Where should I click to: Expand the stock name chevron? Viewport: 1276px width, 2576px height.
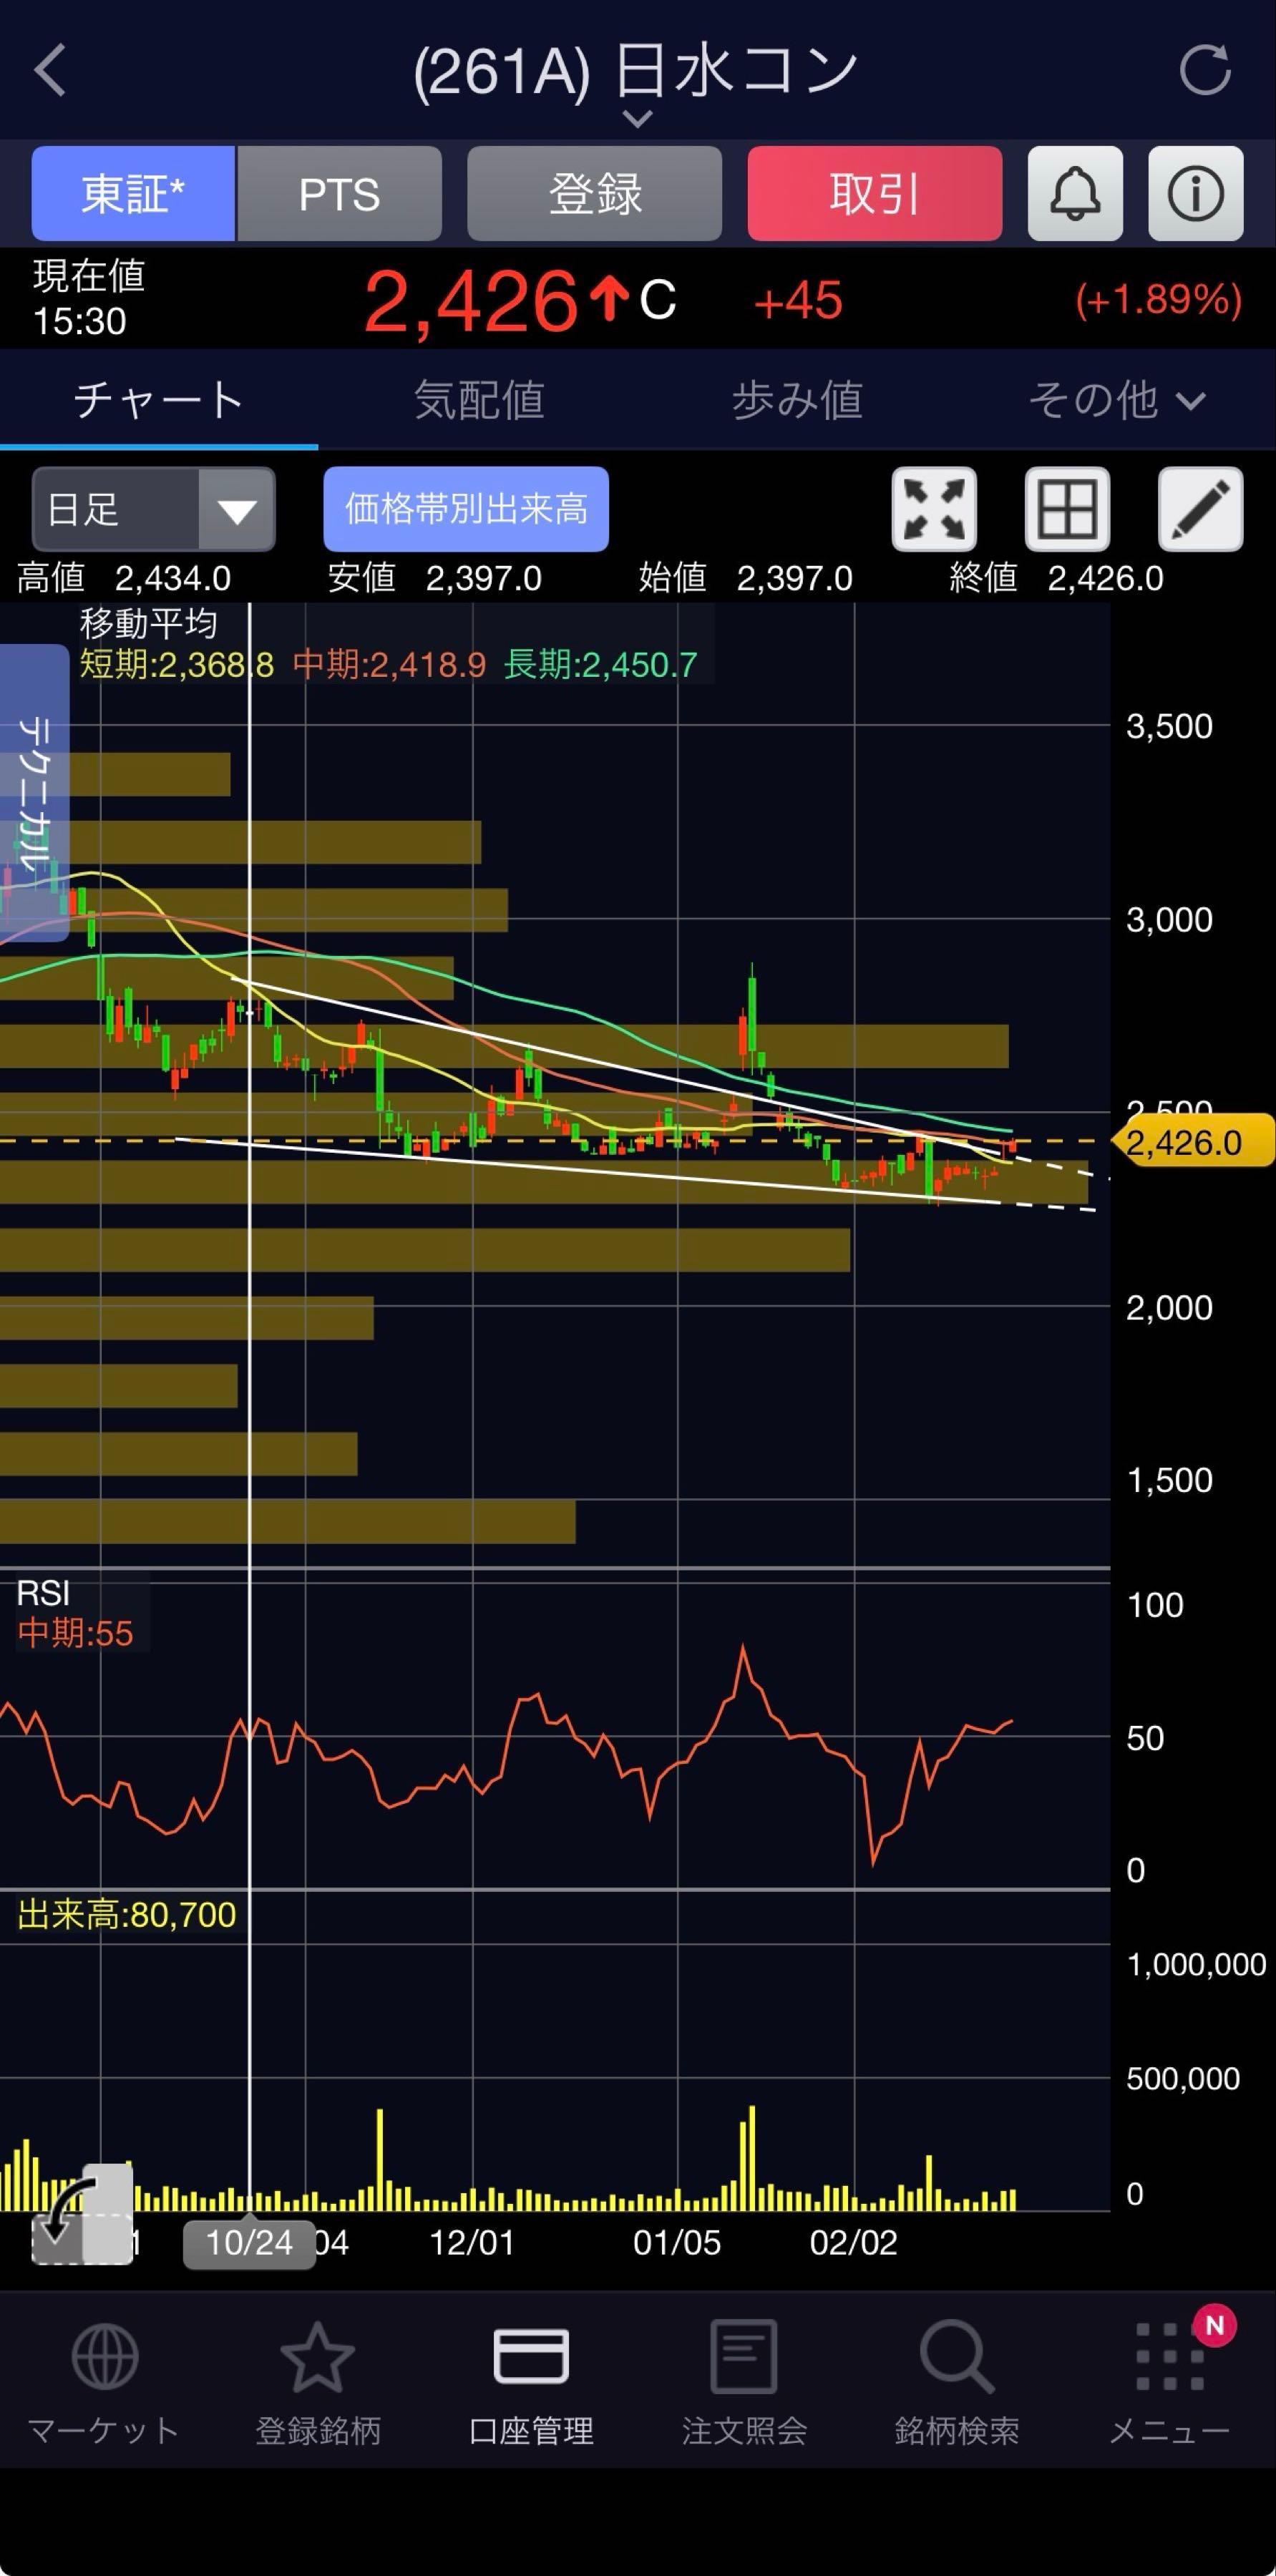click(637, 119)
